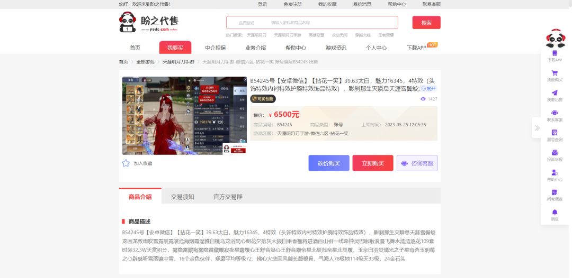Open the 个人中心 nav item
This screenshot has height=278, width=572.
coord(376,48)
